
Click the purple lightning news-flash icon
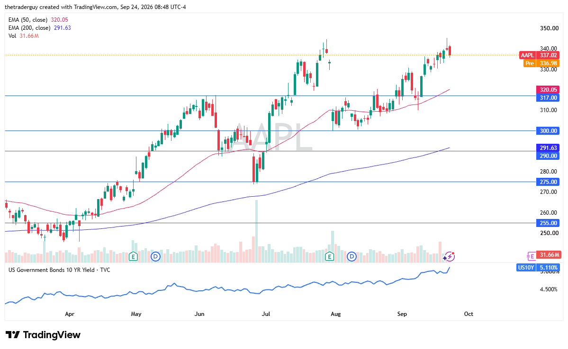pyautogui.click(x=449, y=257)
